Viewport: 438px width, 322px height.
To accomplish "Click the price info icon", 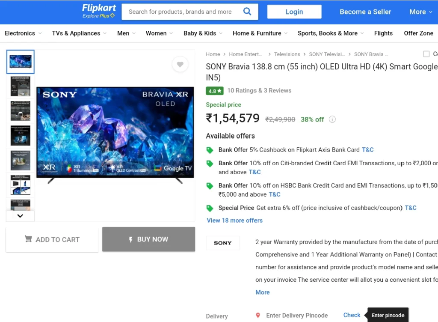I will (332, 119).
